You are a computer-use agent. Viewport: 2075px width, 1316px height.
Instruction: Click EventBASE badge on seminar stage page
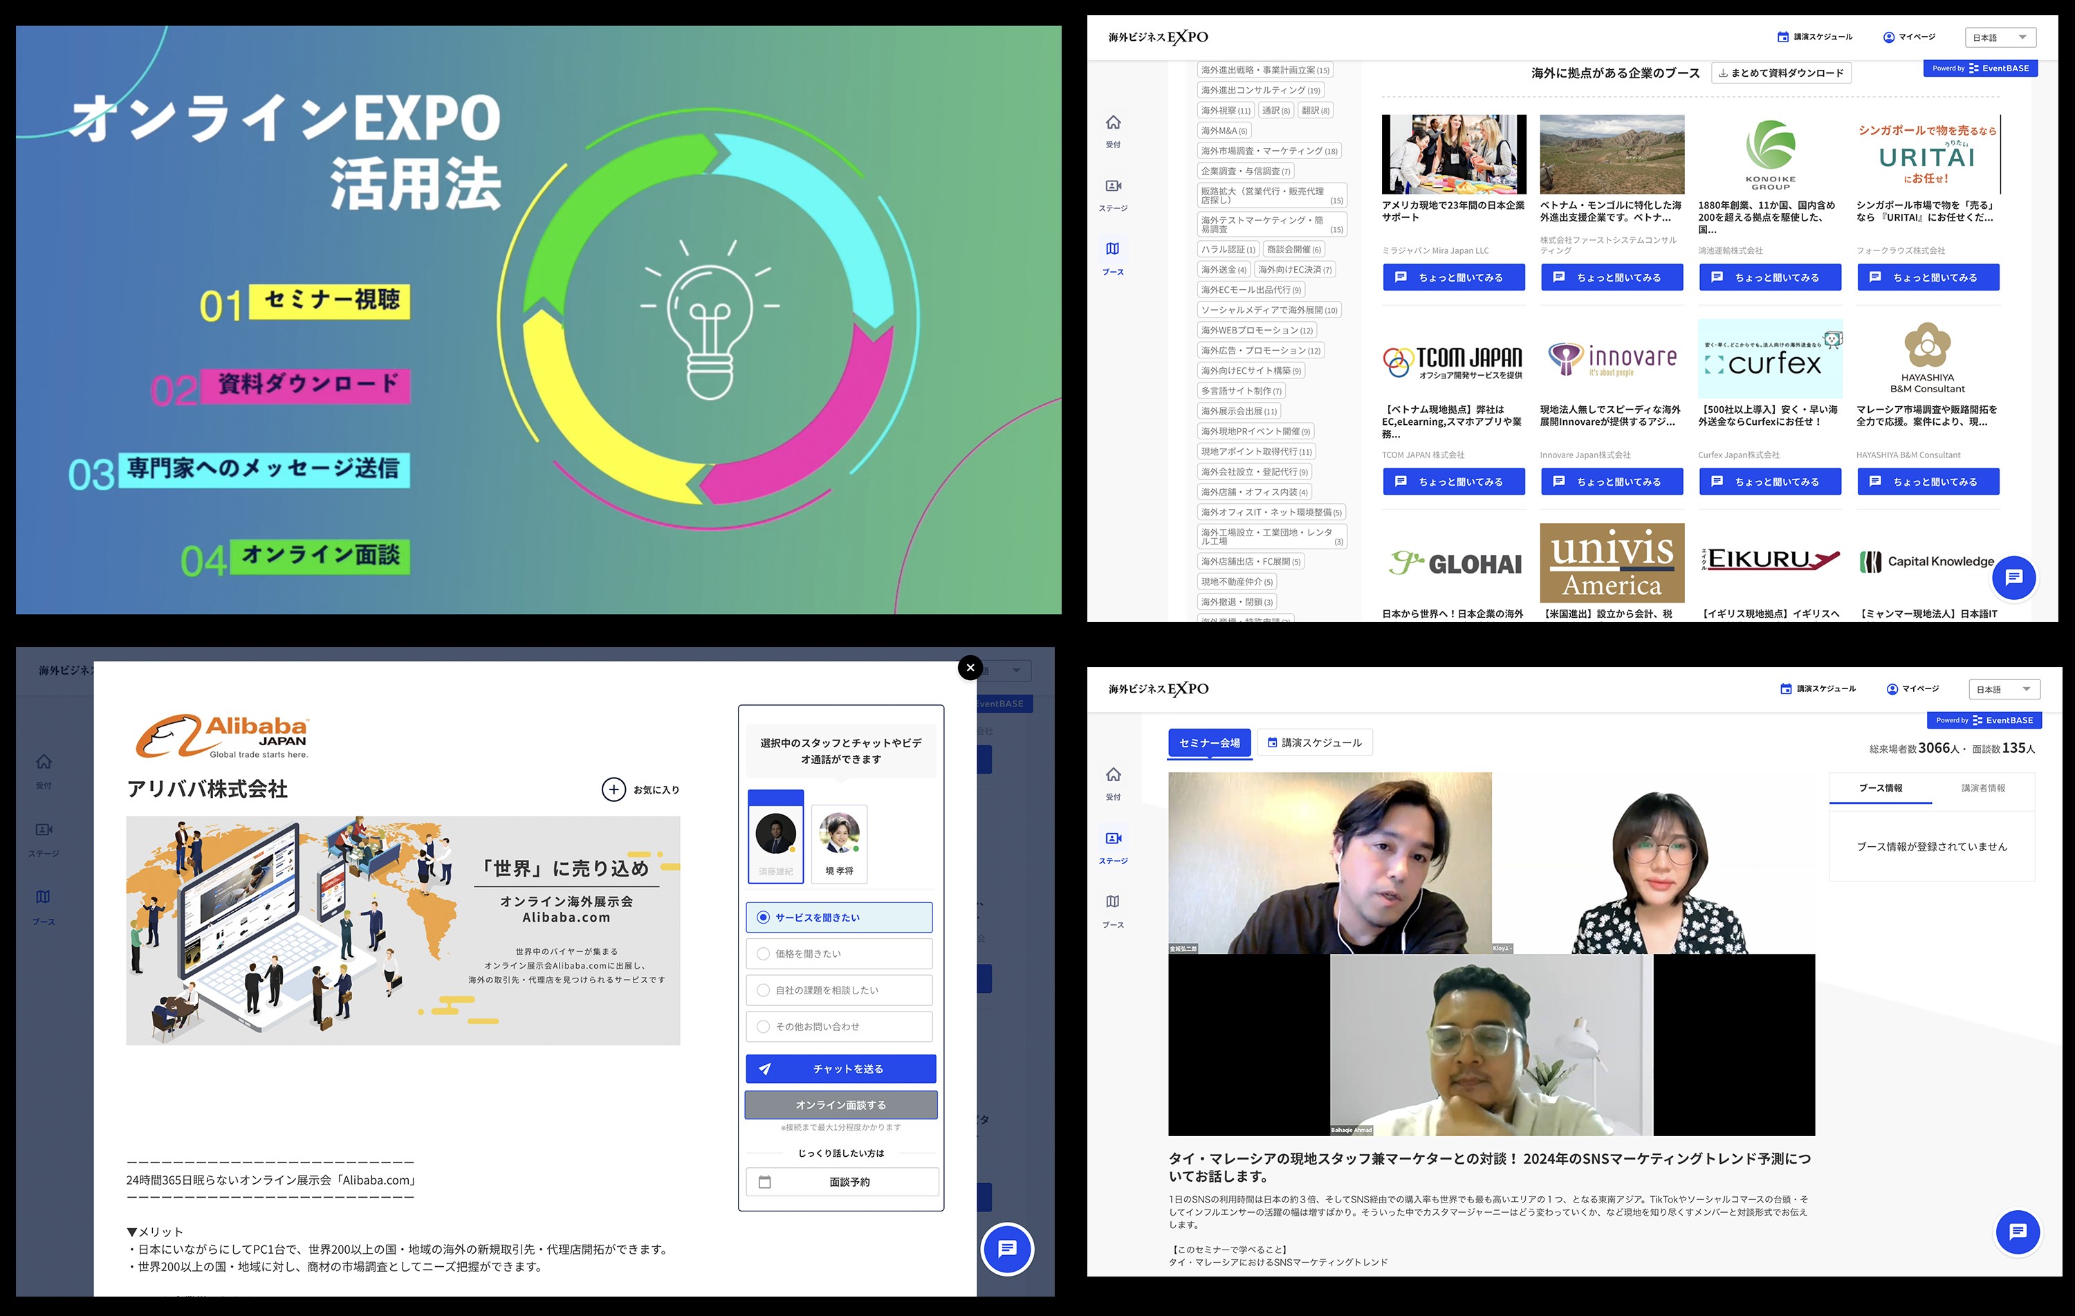(x=1984, y=720)
